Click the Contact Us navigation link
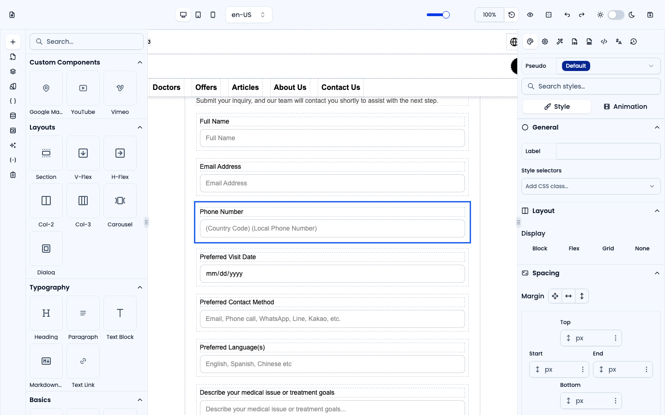Viewport: 665px width, 415px height. [x=341, y=87]
